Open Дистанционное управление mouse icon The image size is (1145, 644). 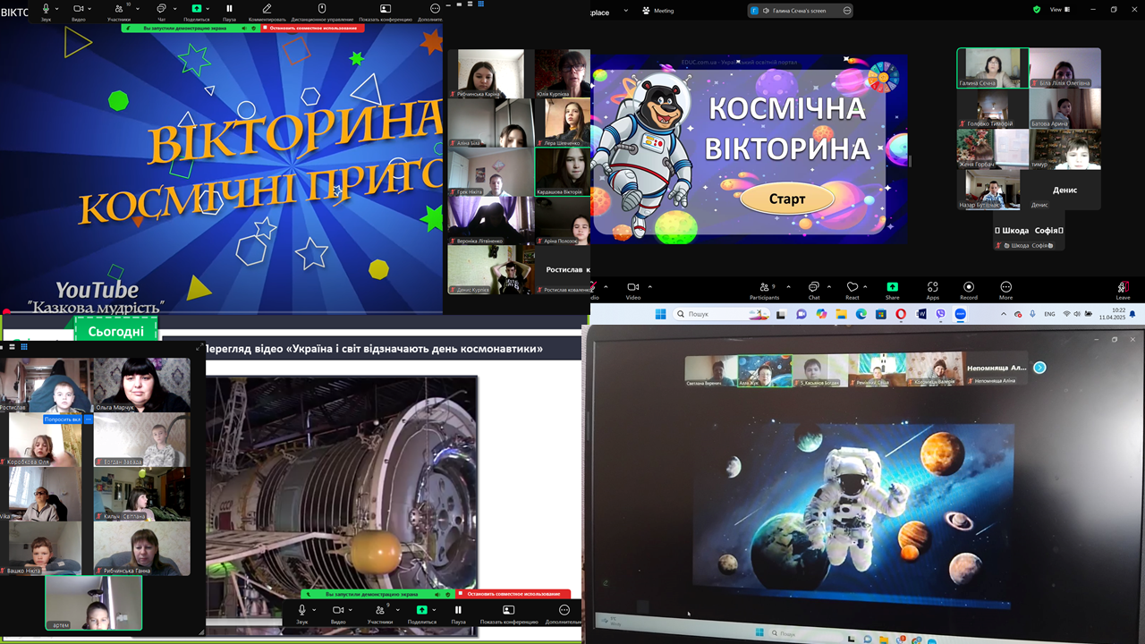tap(322, 12)
